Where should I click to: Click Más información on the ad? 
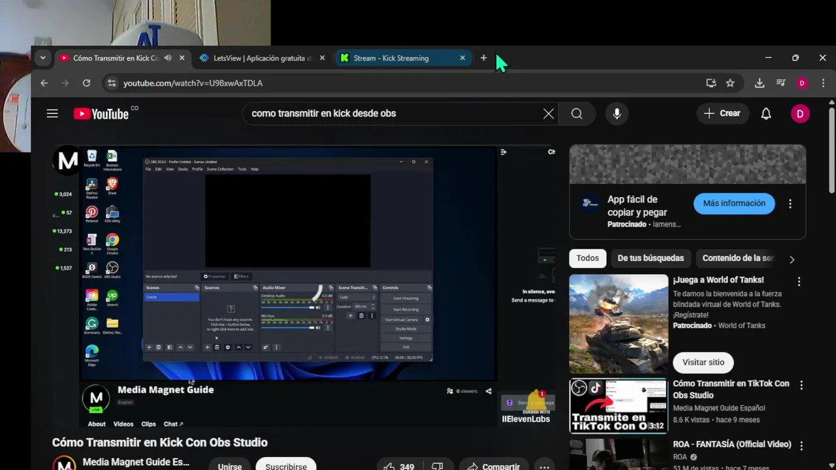click(734, 204)
